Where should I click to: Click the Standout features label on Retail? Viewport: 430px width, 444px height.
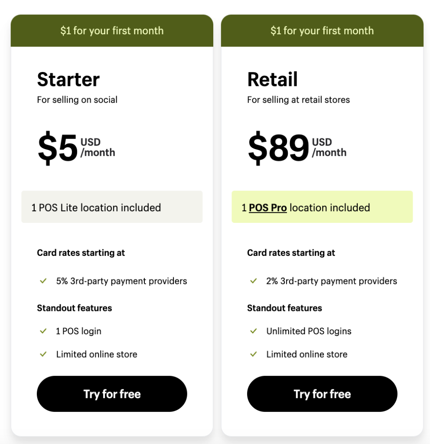point(284,308)
